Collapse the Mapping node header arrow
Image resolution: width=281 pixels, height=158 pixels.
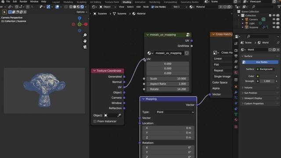144,99
